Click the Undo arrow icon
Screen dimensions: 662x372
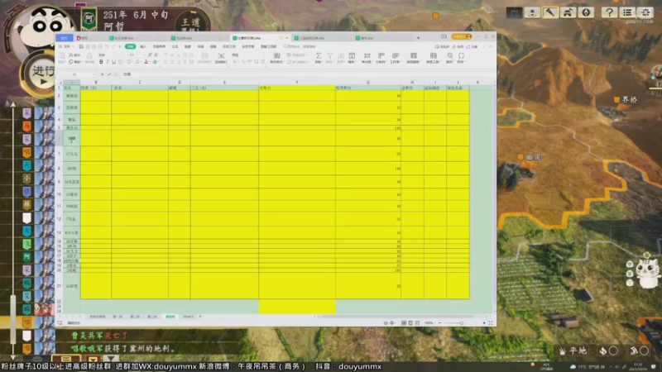point(107,46)
